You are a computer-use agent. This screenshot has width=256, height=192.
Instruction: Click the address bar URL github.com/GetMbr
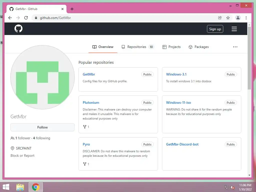(55, 18)
